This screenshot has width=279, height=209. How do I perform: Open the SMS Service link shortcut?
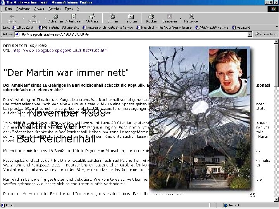(107, 27)
